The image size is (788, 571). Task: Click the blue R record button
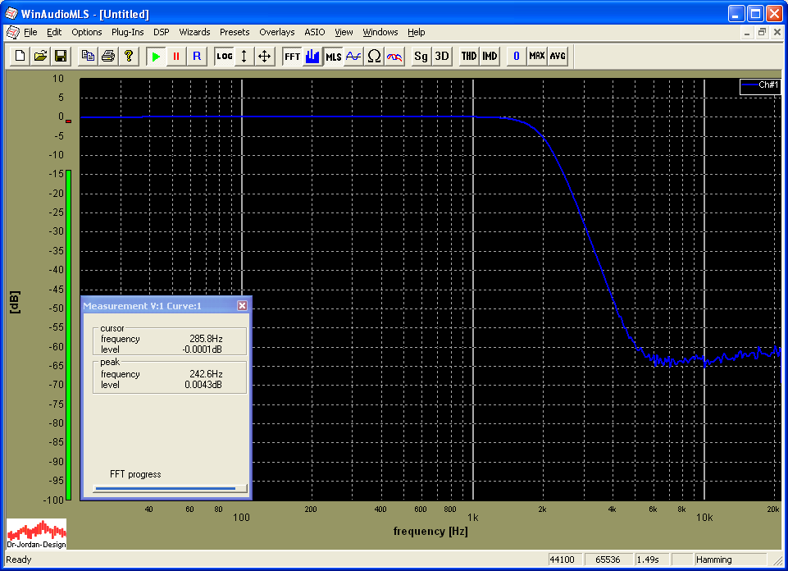click(x=197, y=56)
